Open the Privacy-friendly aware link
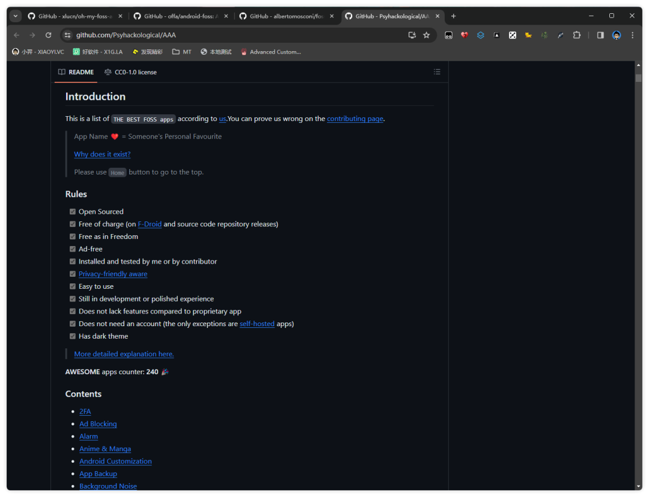The image size is (649, 497). point(113,274)
